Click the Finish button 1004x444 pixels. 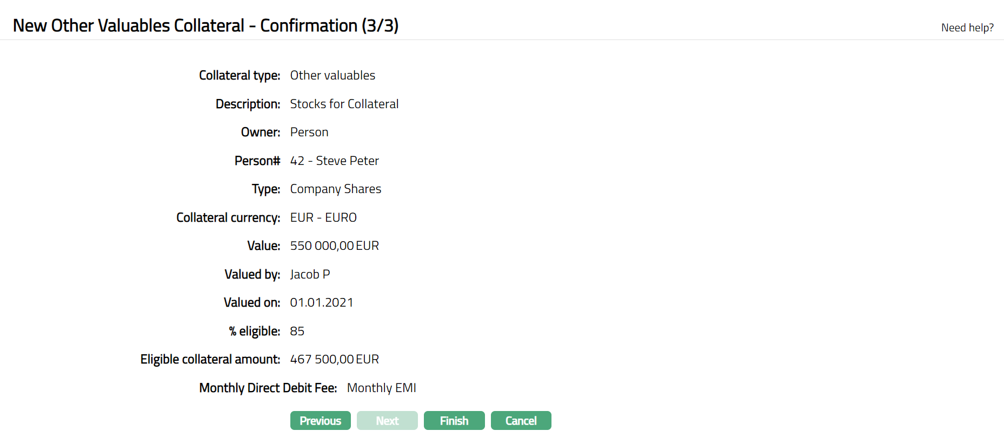(x=454, y=421)
